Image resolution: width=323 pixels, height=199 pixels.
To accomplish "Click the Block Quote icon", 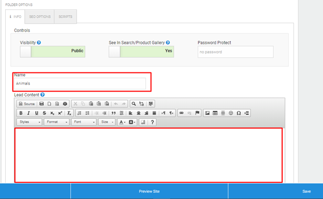I will pos(113,113).
